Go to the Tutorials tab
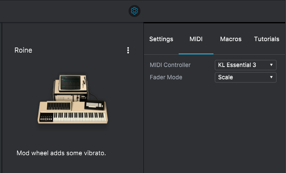Viewport: 286px width, 173px height. (266, 39)
